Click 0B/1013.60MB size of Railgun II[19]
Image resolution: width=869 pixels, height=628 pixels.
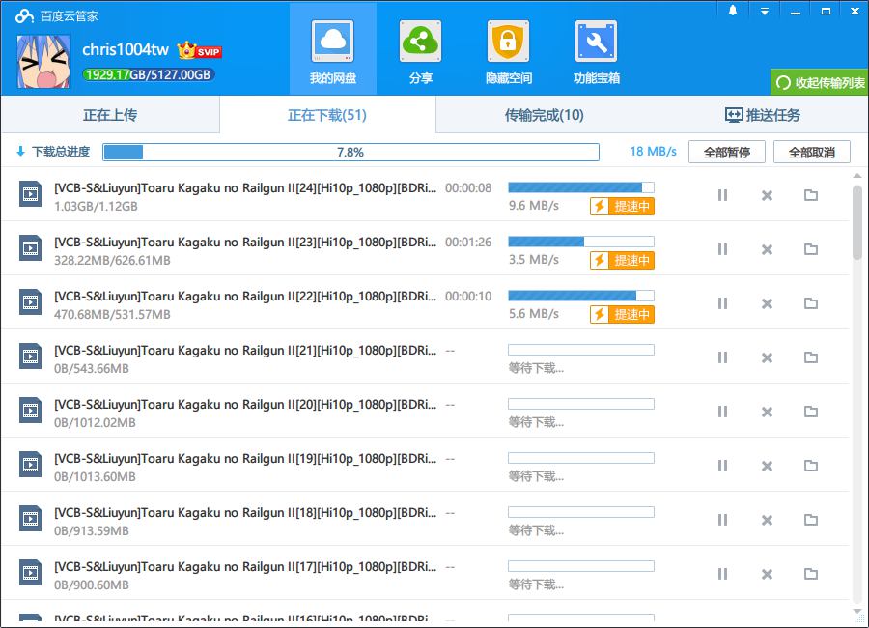point(95,476)
